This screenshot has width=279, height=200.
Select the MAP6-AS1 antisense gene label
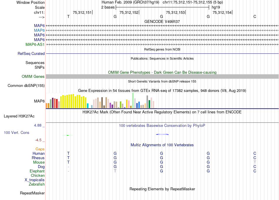click(35, 44)
